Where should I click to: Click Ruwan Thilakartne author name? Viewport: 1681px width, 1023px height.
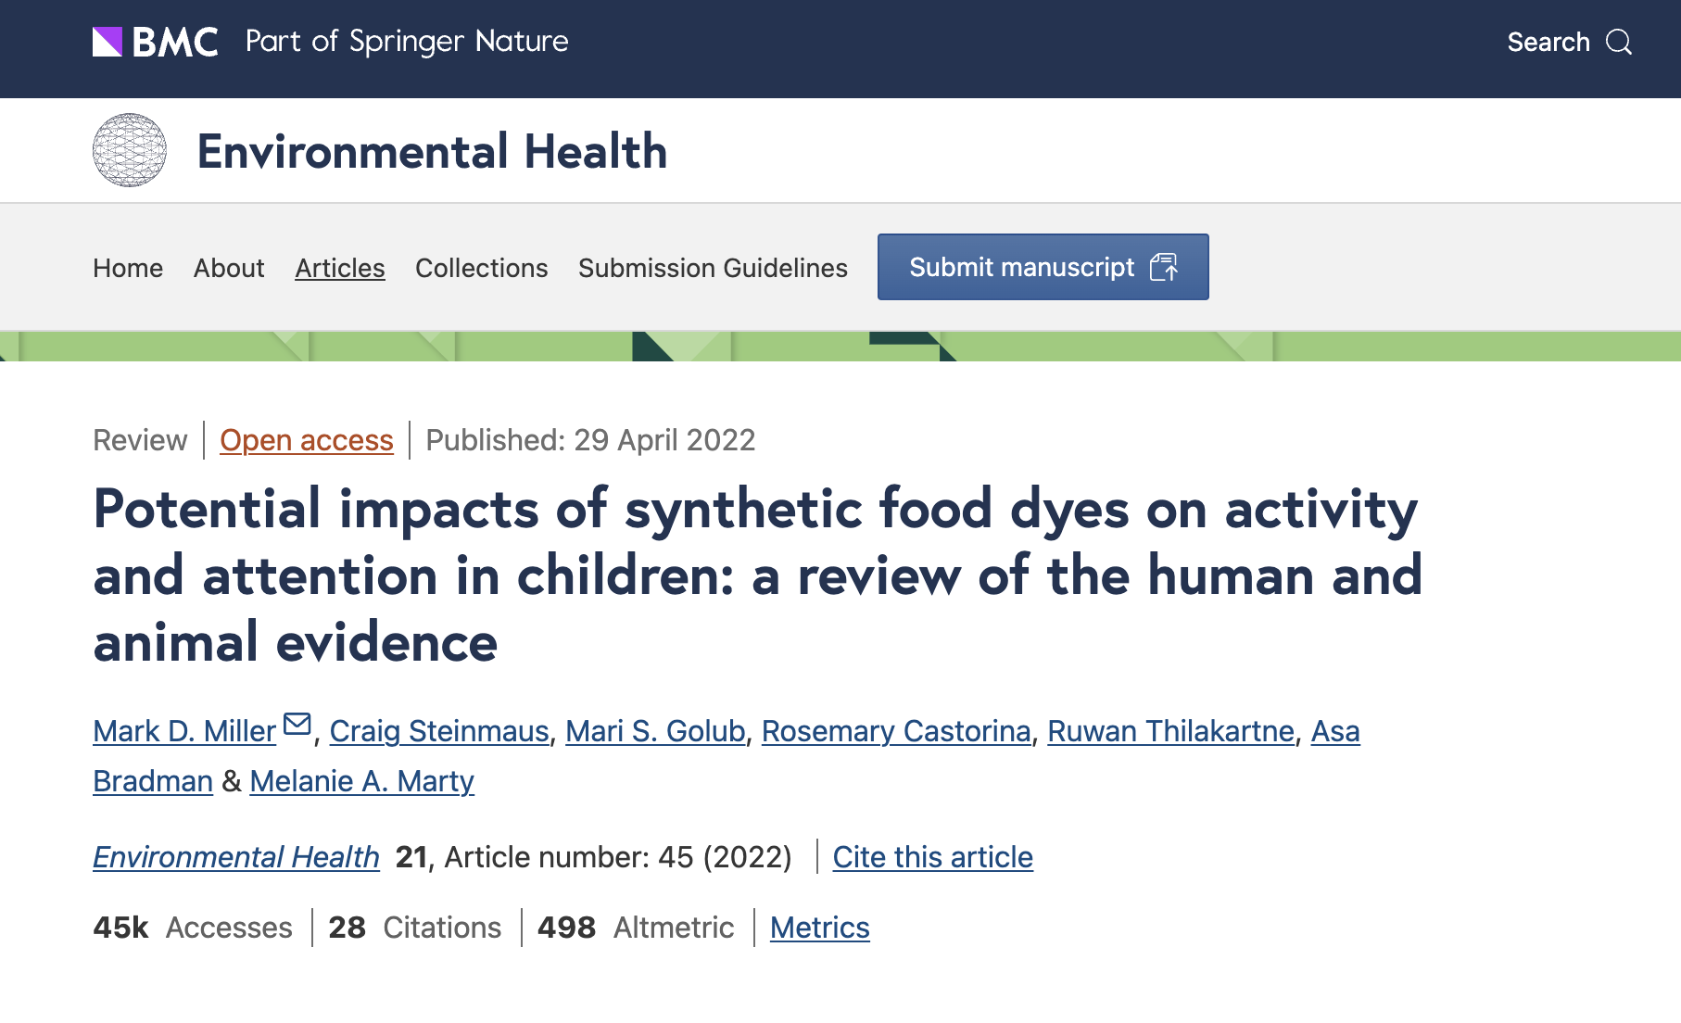tap(1170, 731)
